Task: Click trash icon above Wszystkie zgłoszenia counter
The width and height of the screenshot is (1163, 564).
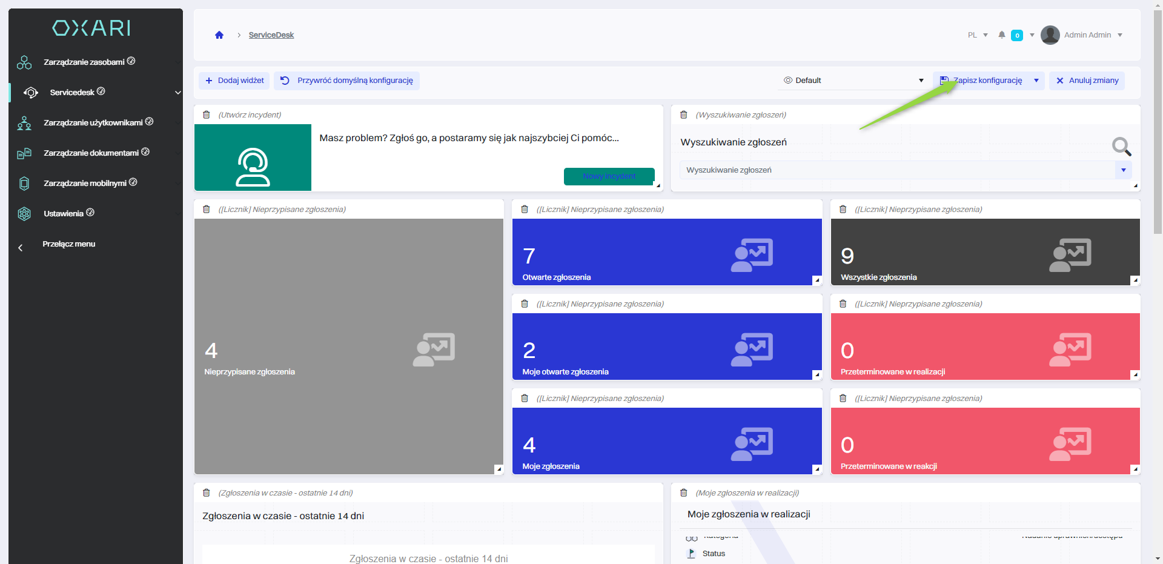Action: click(843, 210)
